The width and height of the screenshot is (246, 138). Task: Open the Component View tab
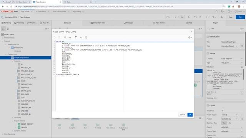coord(98,23)
